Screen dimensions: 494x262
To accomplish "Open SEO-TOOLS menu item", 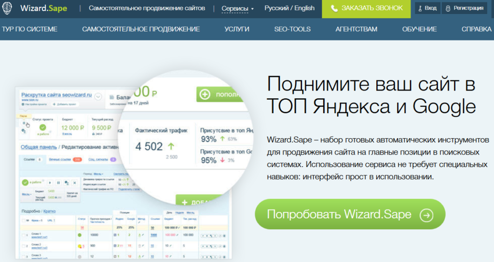I will tap(292, 29).
